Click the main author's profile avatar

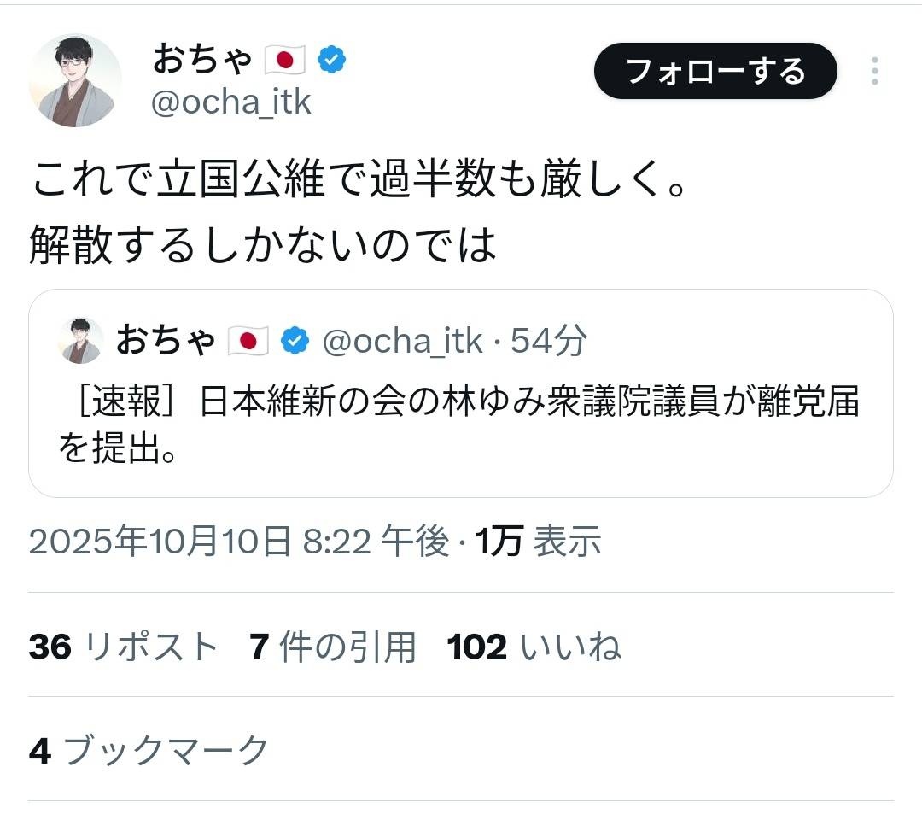pos(75,81)
